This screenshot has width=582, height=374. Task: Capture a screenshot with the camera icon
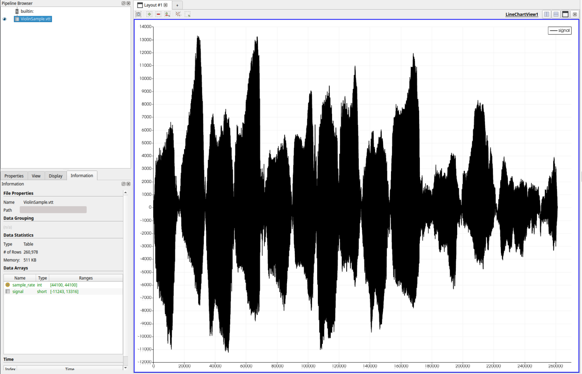(x=138, y=14)
